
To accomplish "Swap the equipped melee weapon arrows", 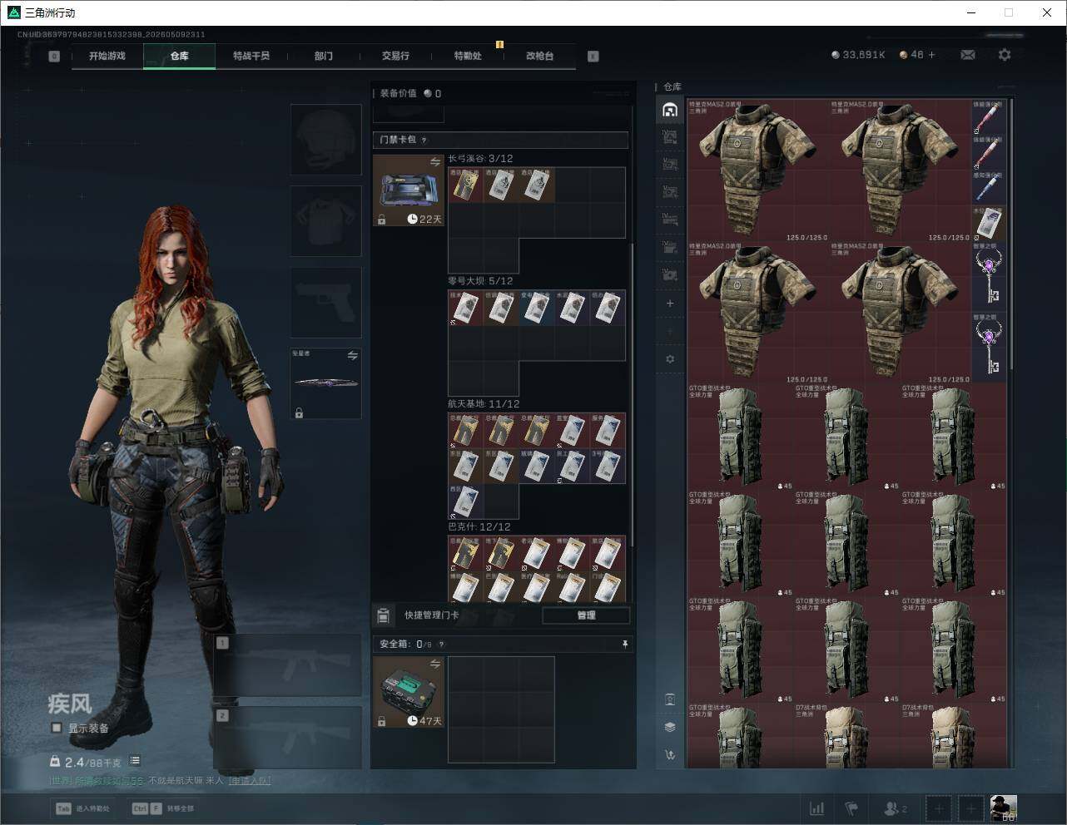I will [352, 356].
